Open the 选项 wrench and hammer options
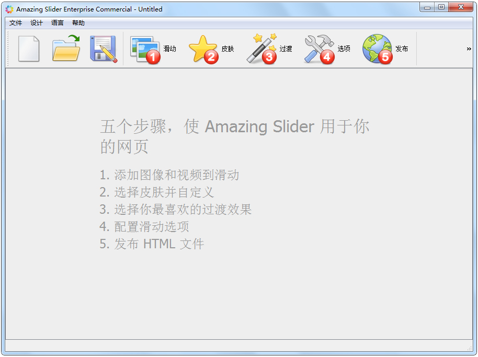Image resolution: width=478 pixels, height=357 pixels. 320,49
